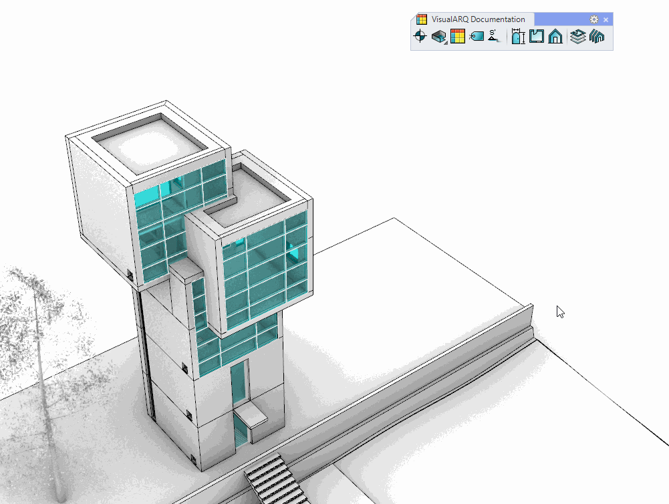Open toolbar options gear
The width and height of the screenshot is (669, 504).
(x=593, y=19)
